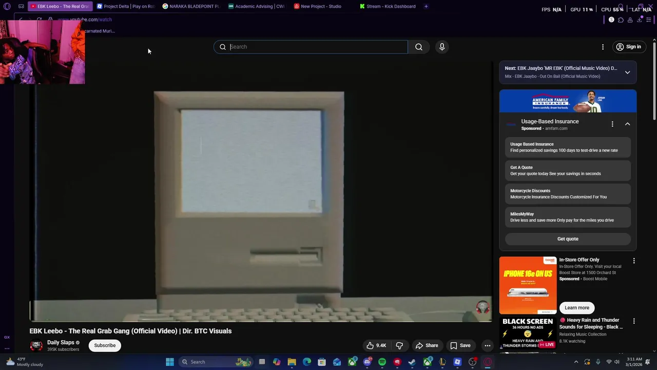Open Discord from the taskbar
The image size is (657, 370).
tap(367, 362)
